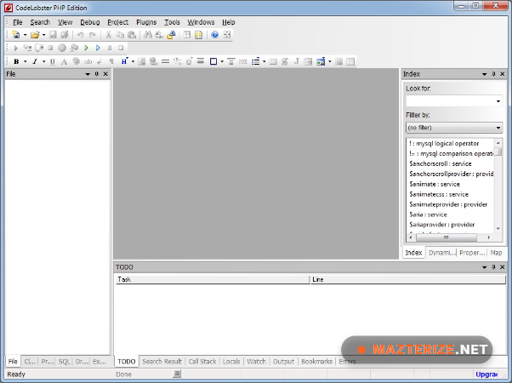Open dropdown arrow next to Italic icon
512x383 pixels.
[x=43, y=61]
